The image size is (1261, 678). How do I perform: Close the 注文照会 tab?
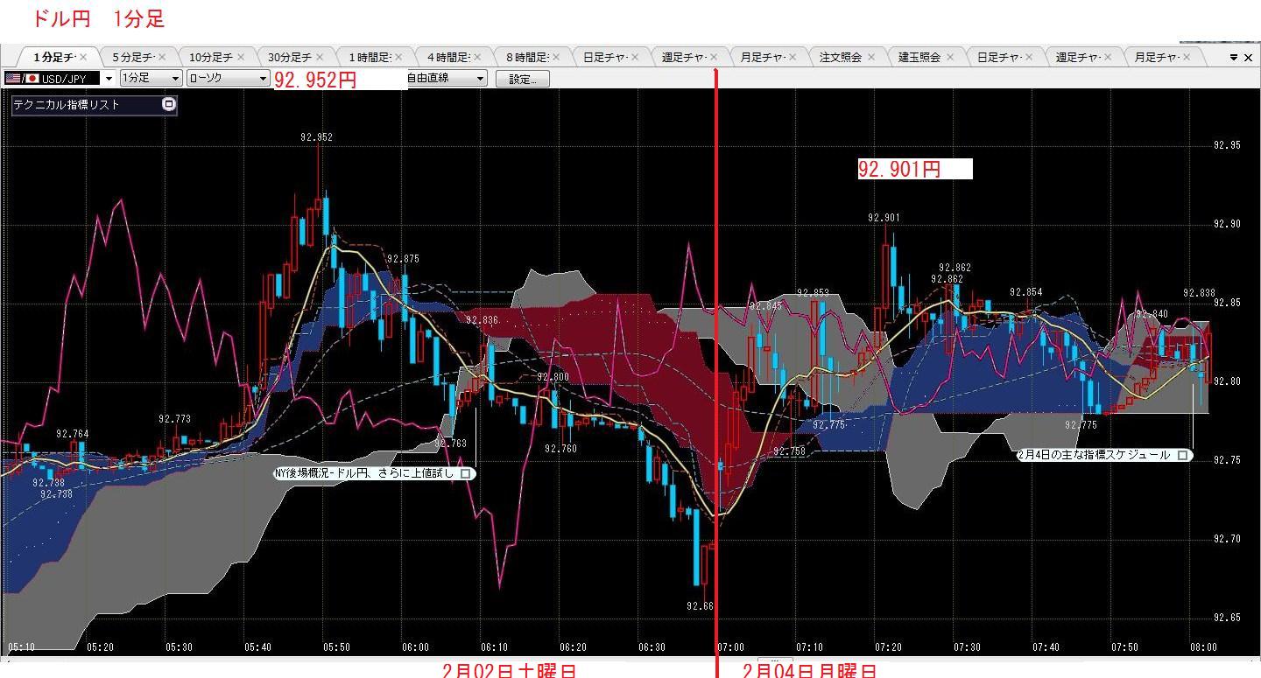(871, 57)
